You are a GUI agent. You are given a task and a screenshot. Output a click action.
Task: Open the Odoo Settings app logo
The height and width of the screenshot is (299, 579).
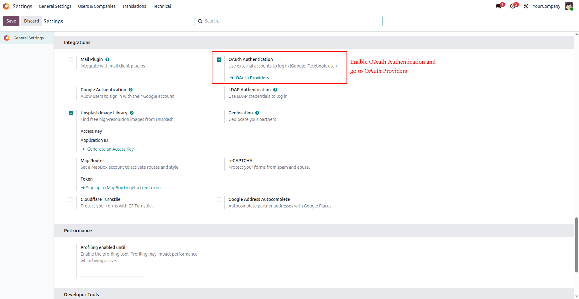pyautogui.click(x=6, y=6)
